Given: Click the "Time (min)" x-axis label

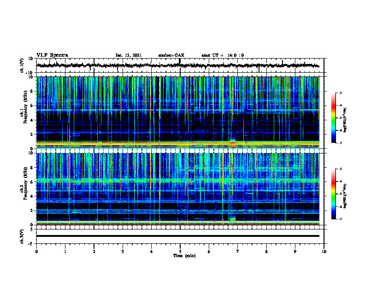Looking at the screenshot, I should pyautogui.click(x=184, y=256).
